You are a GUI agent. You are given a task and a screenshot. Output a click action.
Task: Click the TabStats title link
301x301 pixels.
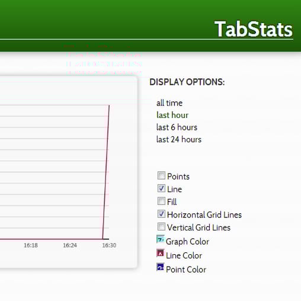(x=254, y=29)
